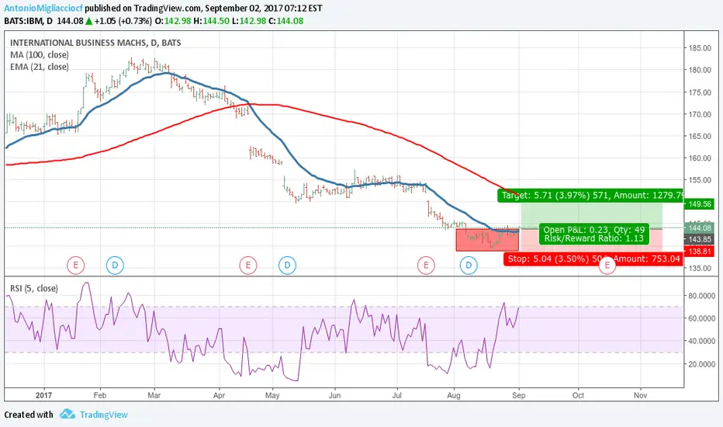Screen dimensions: 723x427
Task: Click the 143.85 entry price label
Action: pyautogui.click(x=700, y=240)
